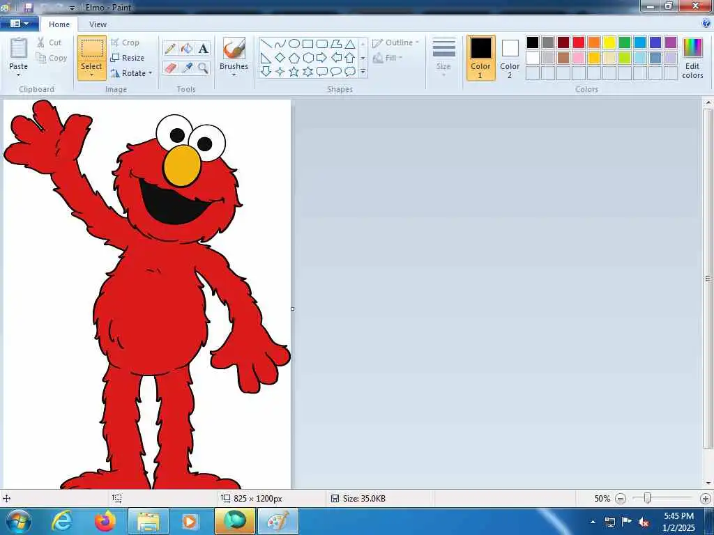Open the Paint file menu button
This screenshot has width=714, height=535.
(x=19, y=24)
